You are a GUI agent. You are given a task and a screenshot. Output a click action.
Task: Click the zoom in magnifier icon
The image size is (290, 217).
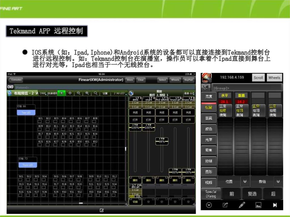(x=87, y=93)
